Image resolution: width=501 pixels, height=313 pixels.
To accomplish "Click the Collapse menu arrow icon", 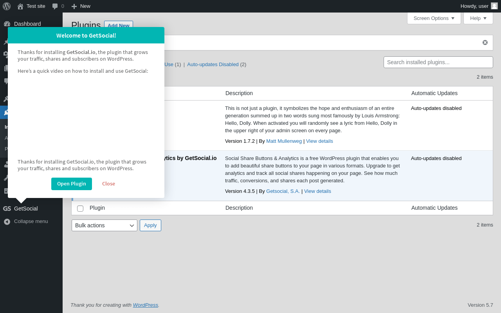I will point(7,221).
